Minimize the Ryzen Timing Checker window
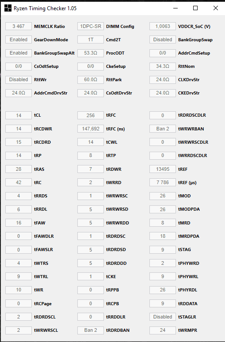The width and height of the screenshot is (225, 342). [x=175, y=8]
